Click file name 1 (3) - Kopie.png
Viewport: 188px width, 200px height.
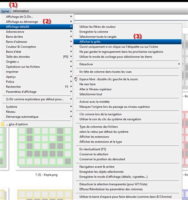point(46,175)
